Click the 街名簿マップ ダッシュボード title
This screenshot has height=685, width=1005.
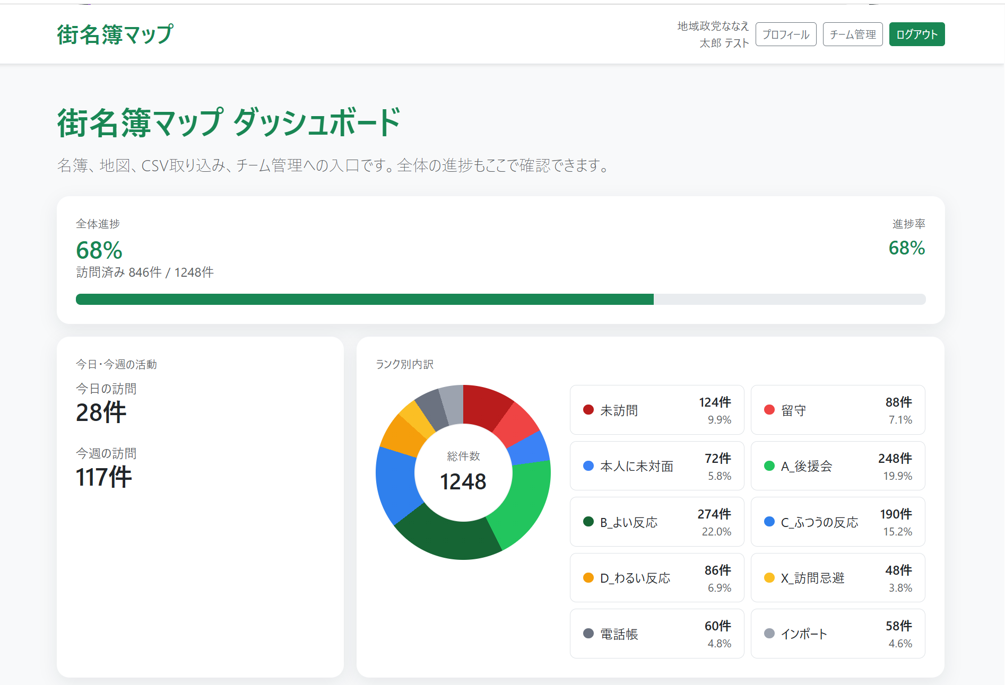[229, 122]
